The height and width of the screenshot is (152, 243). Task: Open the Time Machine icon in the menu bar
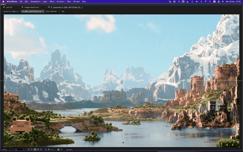[x=192, y=2]
